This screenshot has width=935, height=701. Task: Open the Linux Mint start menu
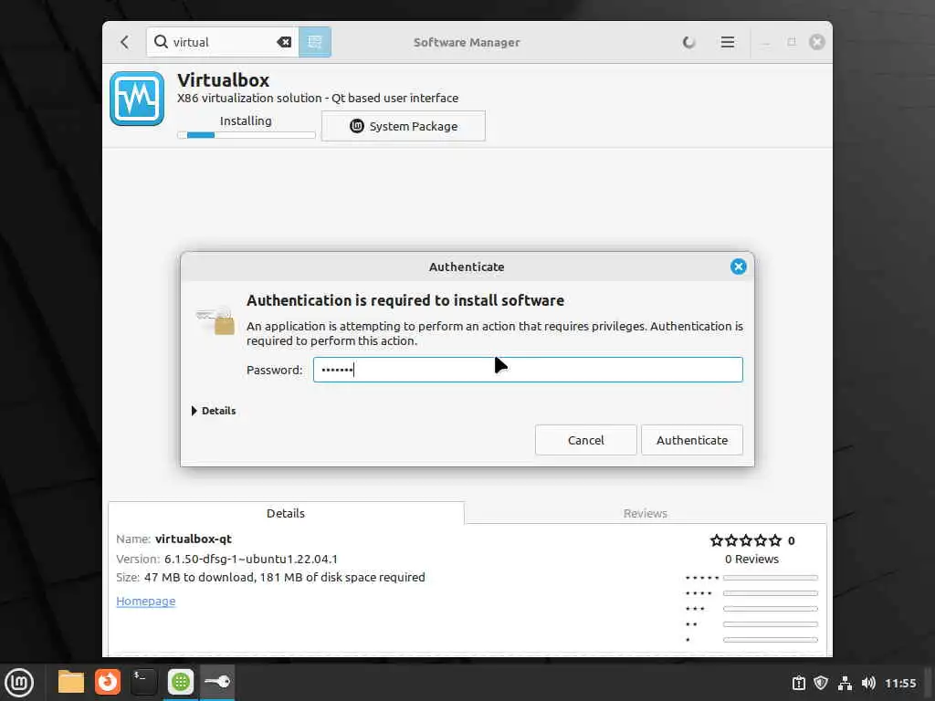19,682
